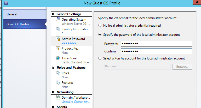Click 'Joined to Domain tim...' text
Screen dimensions: 201x108
tap(76, 102)
